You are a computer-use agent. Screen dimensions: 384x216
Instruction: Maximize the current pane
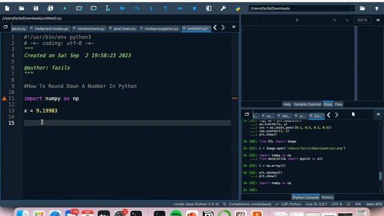pos(209,8)
